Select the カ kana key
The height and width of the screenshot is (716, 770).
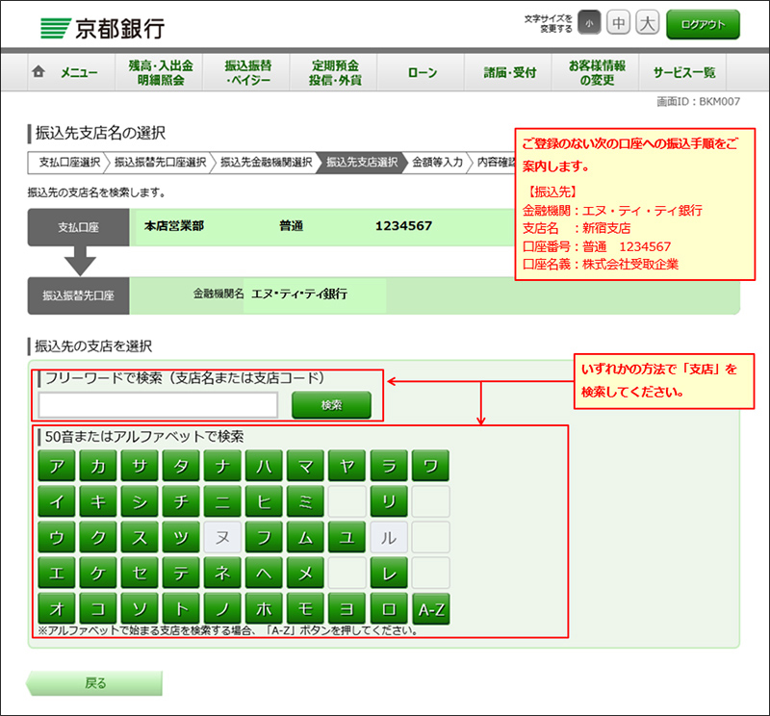click(98, 466)
